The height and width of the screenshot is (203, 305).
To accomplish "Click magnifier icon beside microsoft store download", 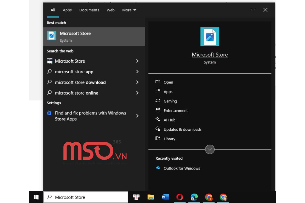I will 49,82.
